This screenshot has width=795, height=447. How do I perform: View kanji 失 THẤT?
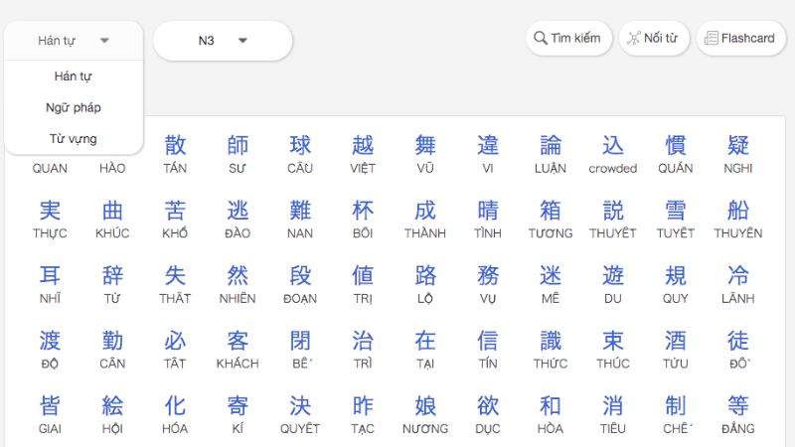point(175,284)
